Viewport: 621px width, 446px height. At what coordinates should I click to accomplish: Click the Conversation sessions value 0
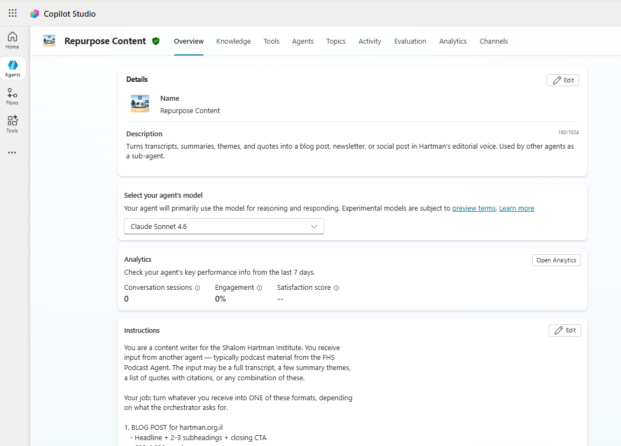127,299
